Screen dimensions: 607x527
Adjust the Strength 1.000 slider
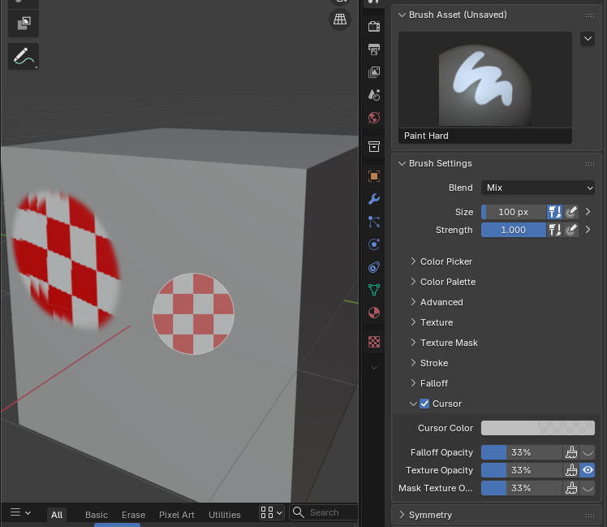pyautogui.click(x=514, y=230)
